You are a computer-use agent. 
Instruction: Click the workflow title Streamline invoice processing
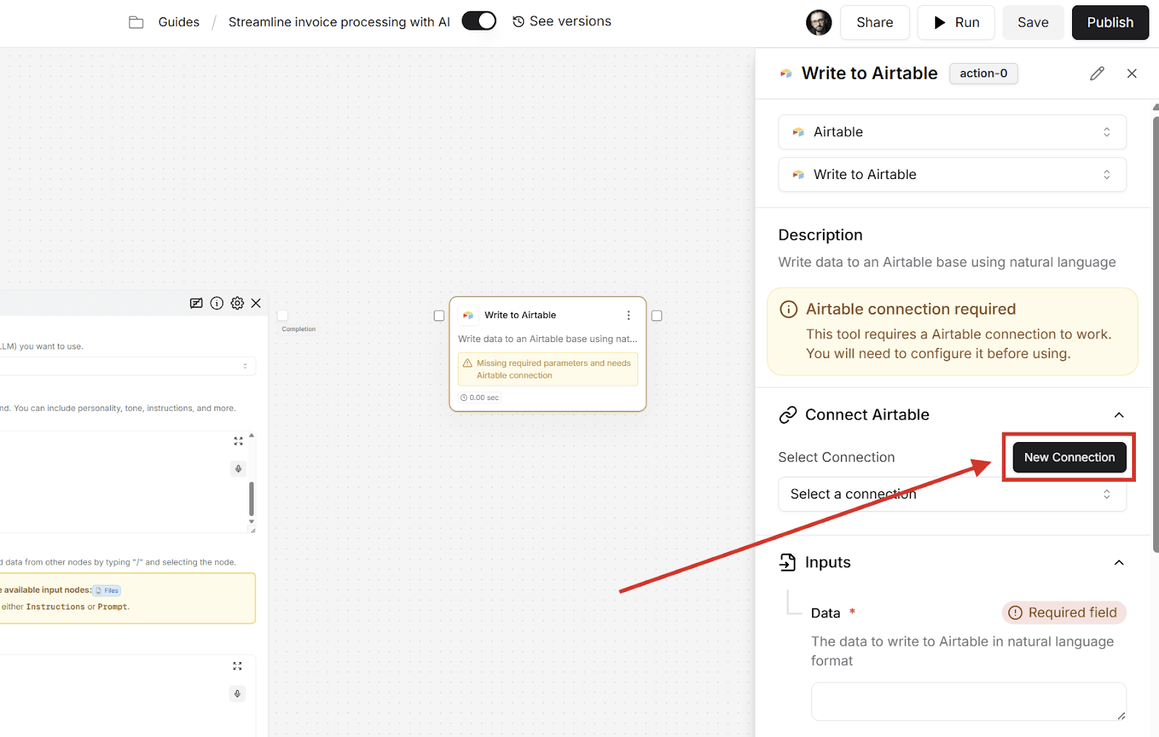(339, 22)
